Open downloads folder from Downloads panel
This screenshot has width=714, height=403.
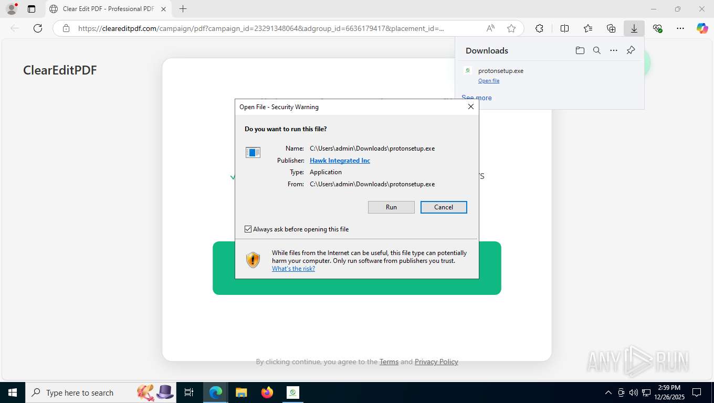(x=580, y=50)
